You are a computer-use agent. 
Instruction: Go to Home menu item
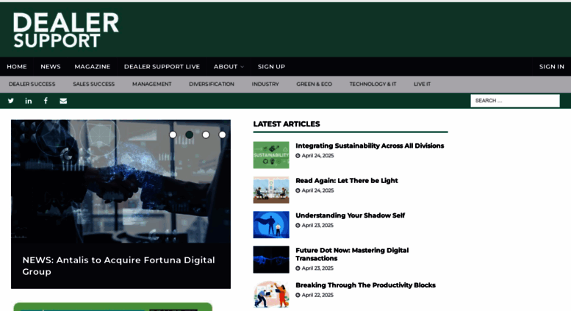[x=17, y=67]
